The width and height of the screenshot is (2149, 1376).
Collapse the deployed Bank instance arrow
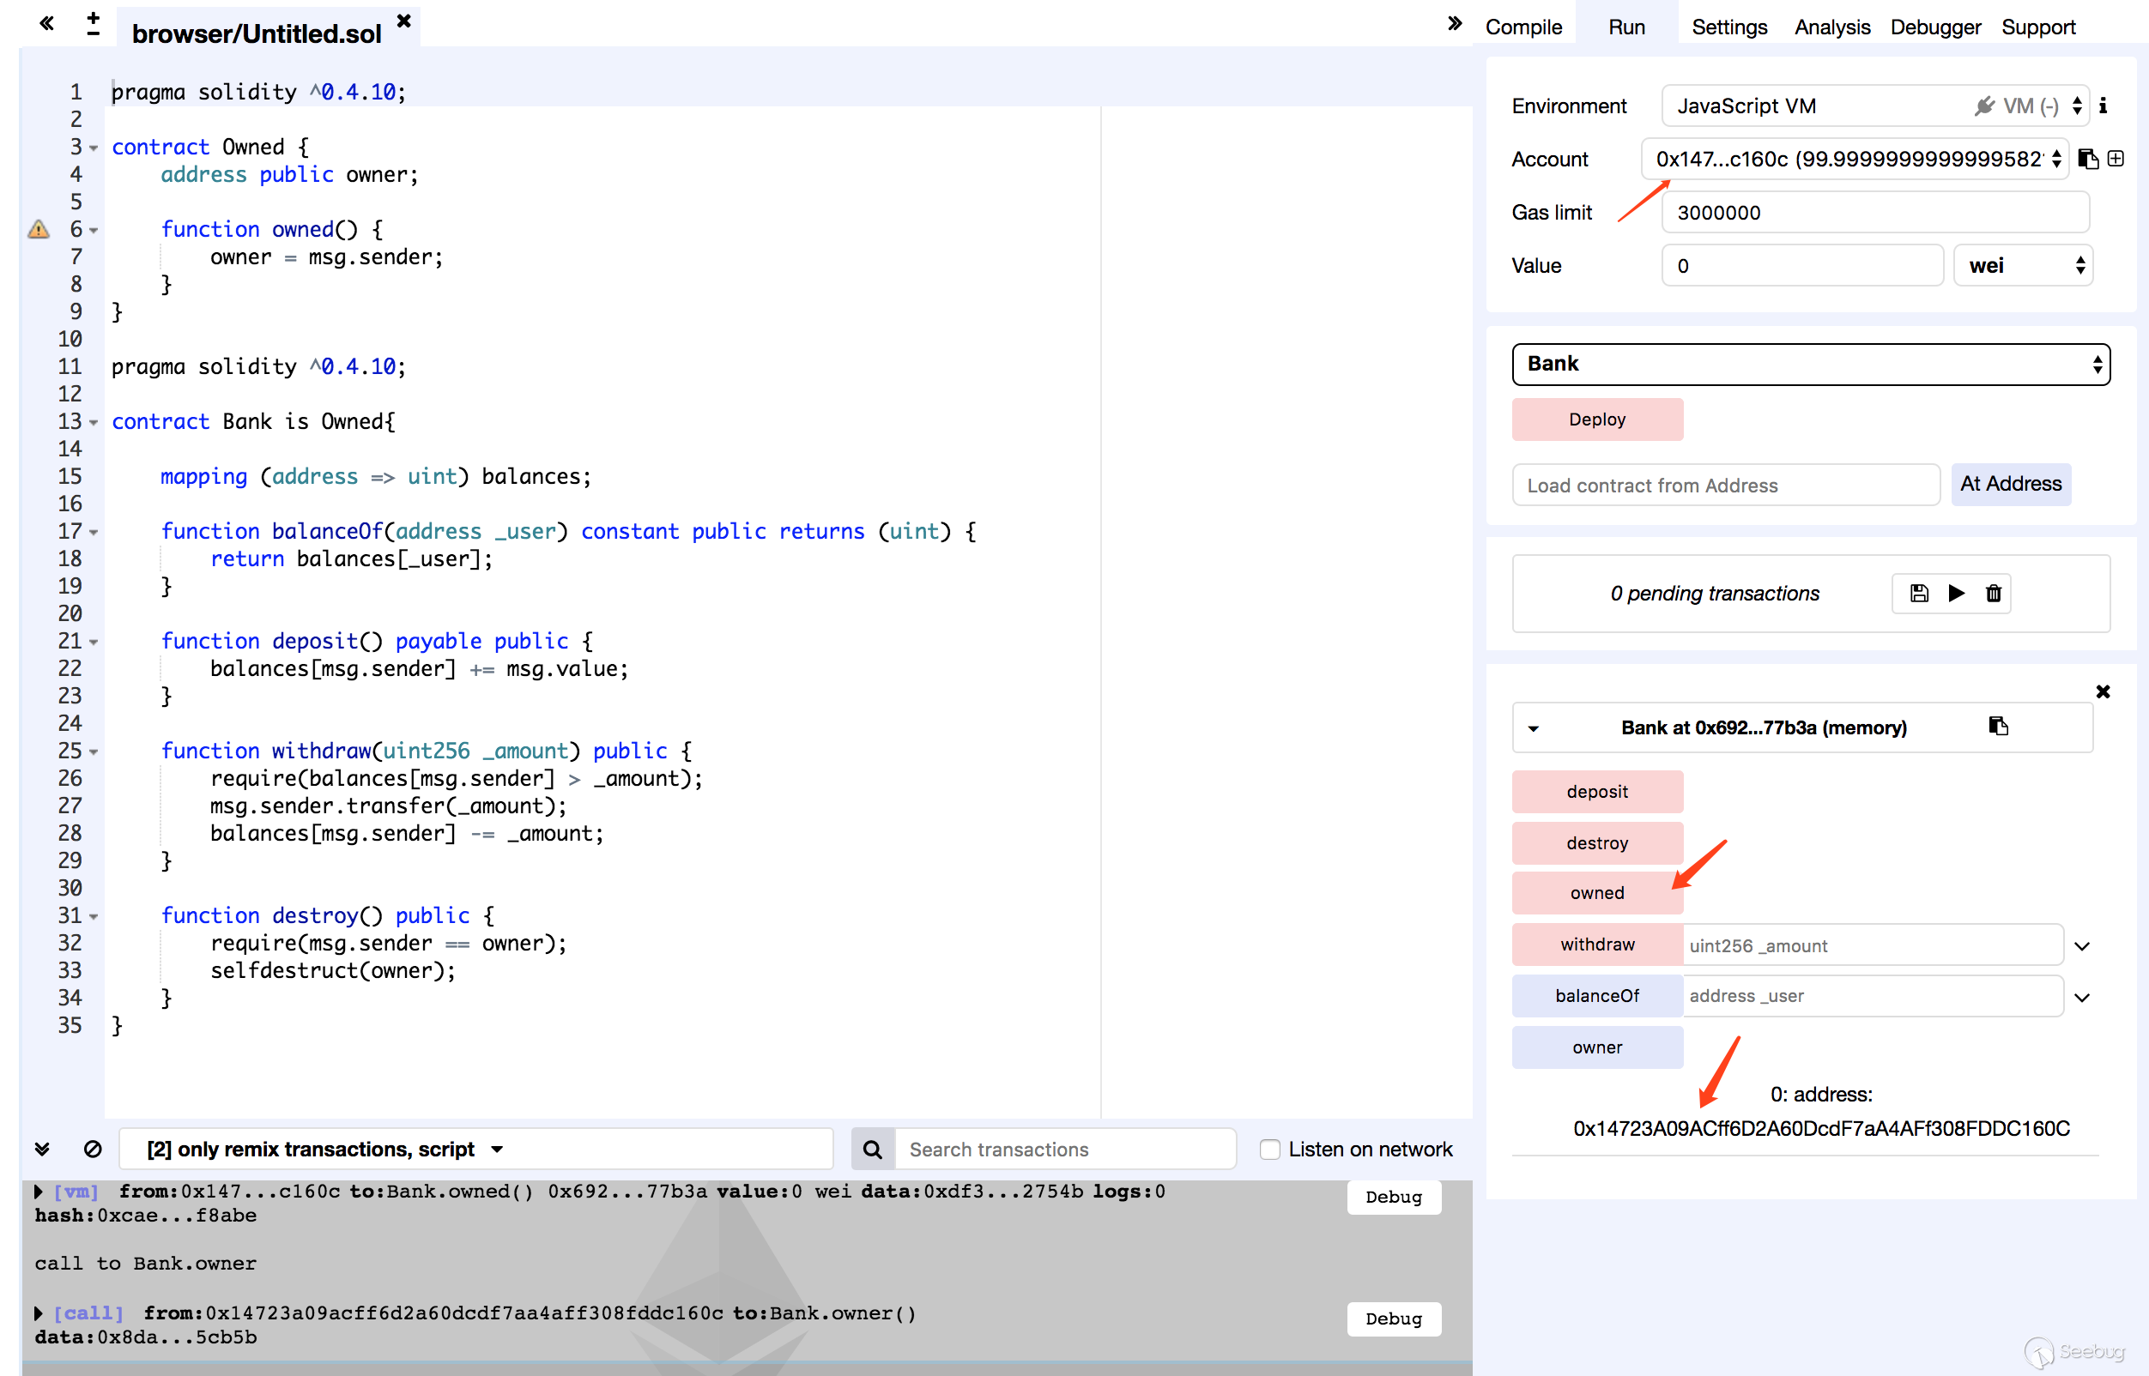click(x=1534, y=728)
